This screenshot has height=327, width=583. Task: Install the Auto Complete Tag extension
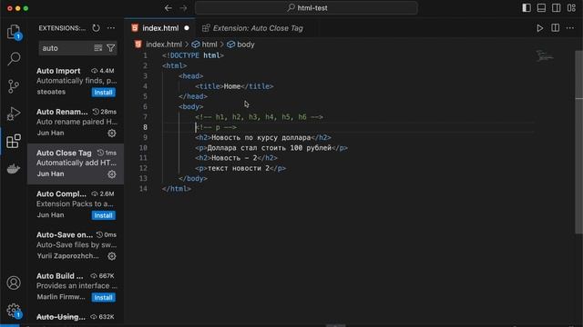[103, 215]
